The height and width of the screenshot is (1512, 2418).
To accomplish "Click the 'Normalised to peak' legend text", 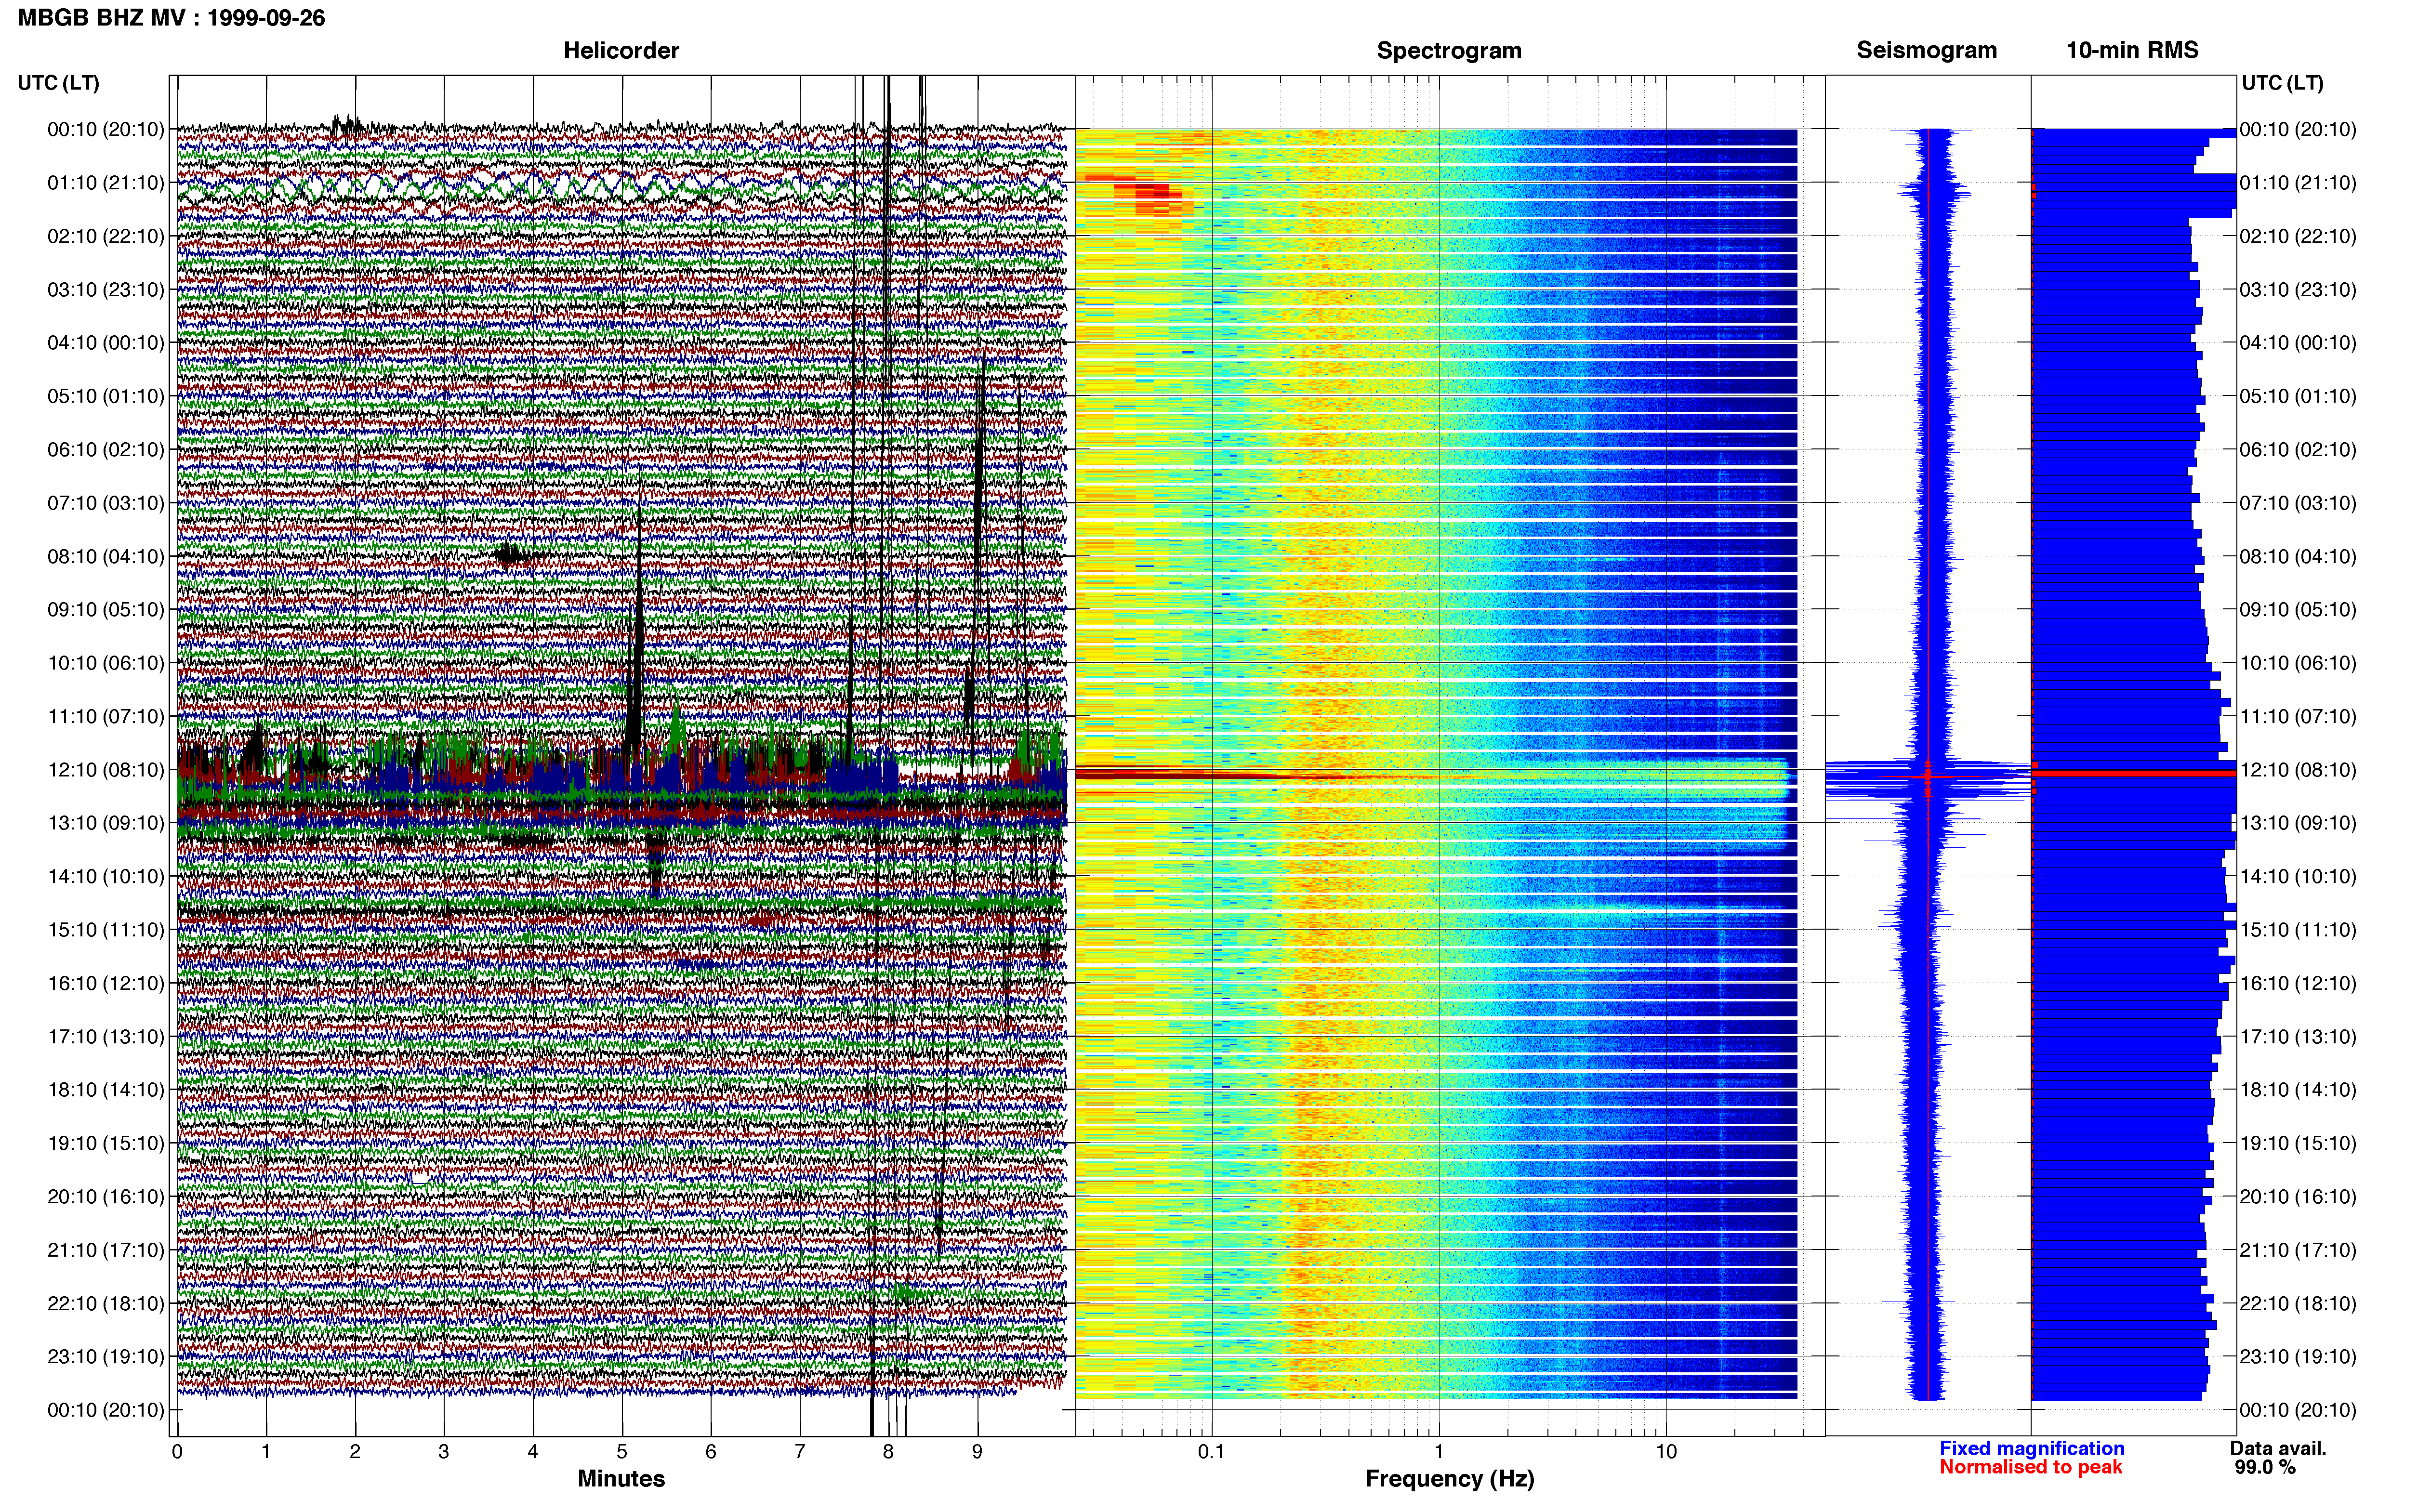I will click(2030, 1467).
